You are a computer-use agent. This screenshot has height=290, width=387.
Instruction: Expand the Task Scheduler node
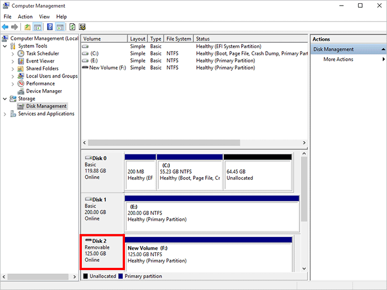[13, 54]
